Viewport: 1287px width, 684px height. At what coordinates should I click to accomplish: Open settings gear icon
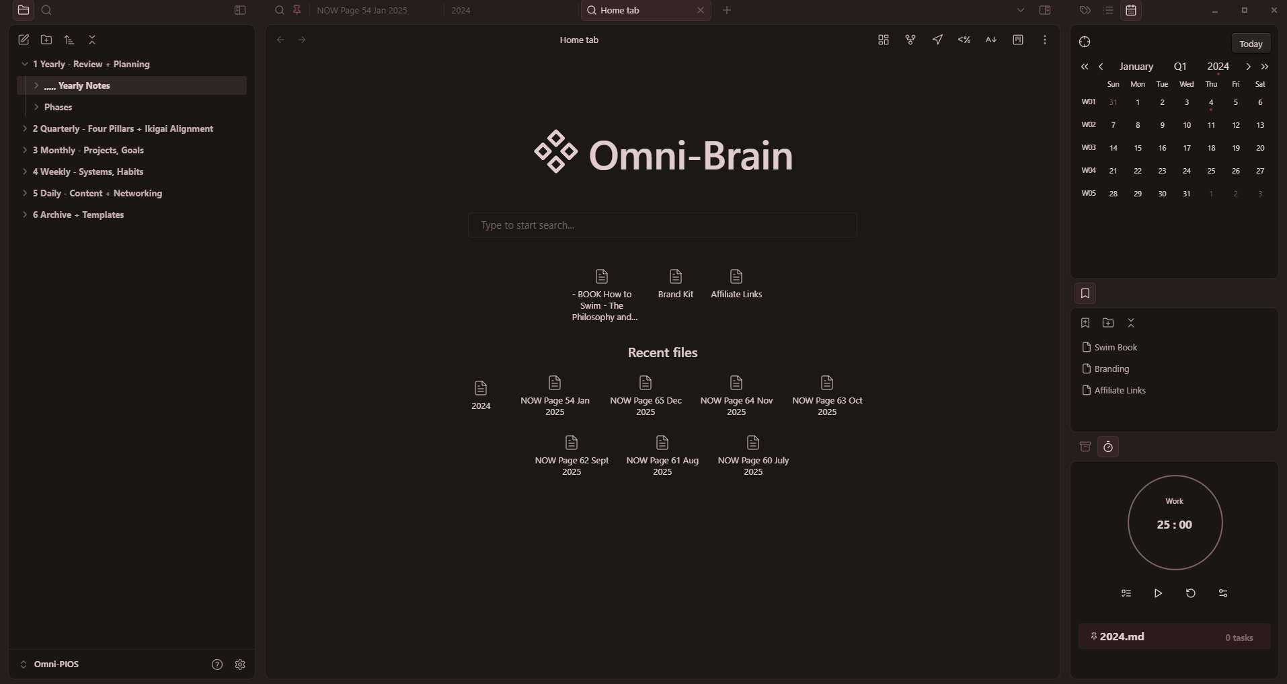point(240,664)
